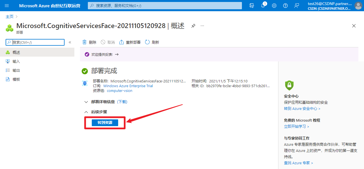The height and width of the screenshot is (169, 364).
Task: Collapse the 后续步骤 section
Action: coord(96,112)
